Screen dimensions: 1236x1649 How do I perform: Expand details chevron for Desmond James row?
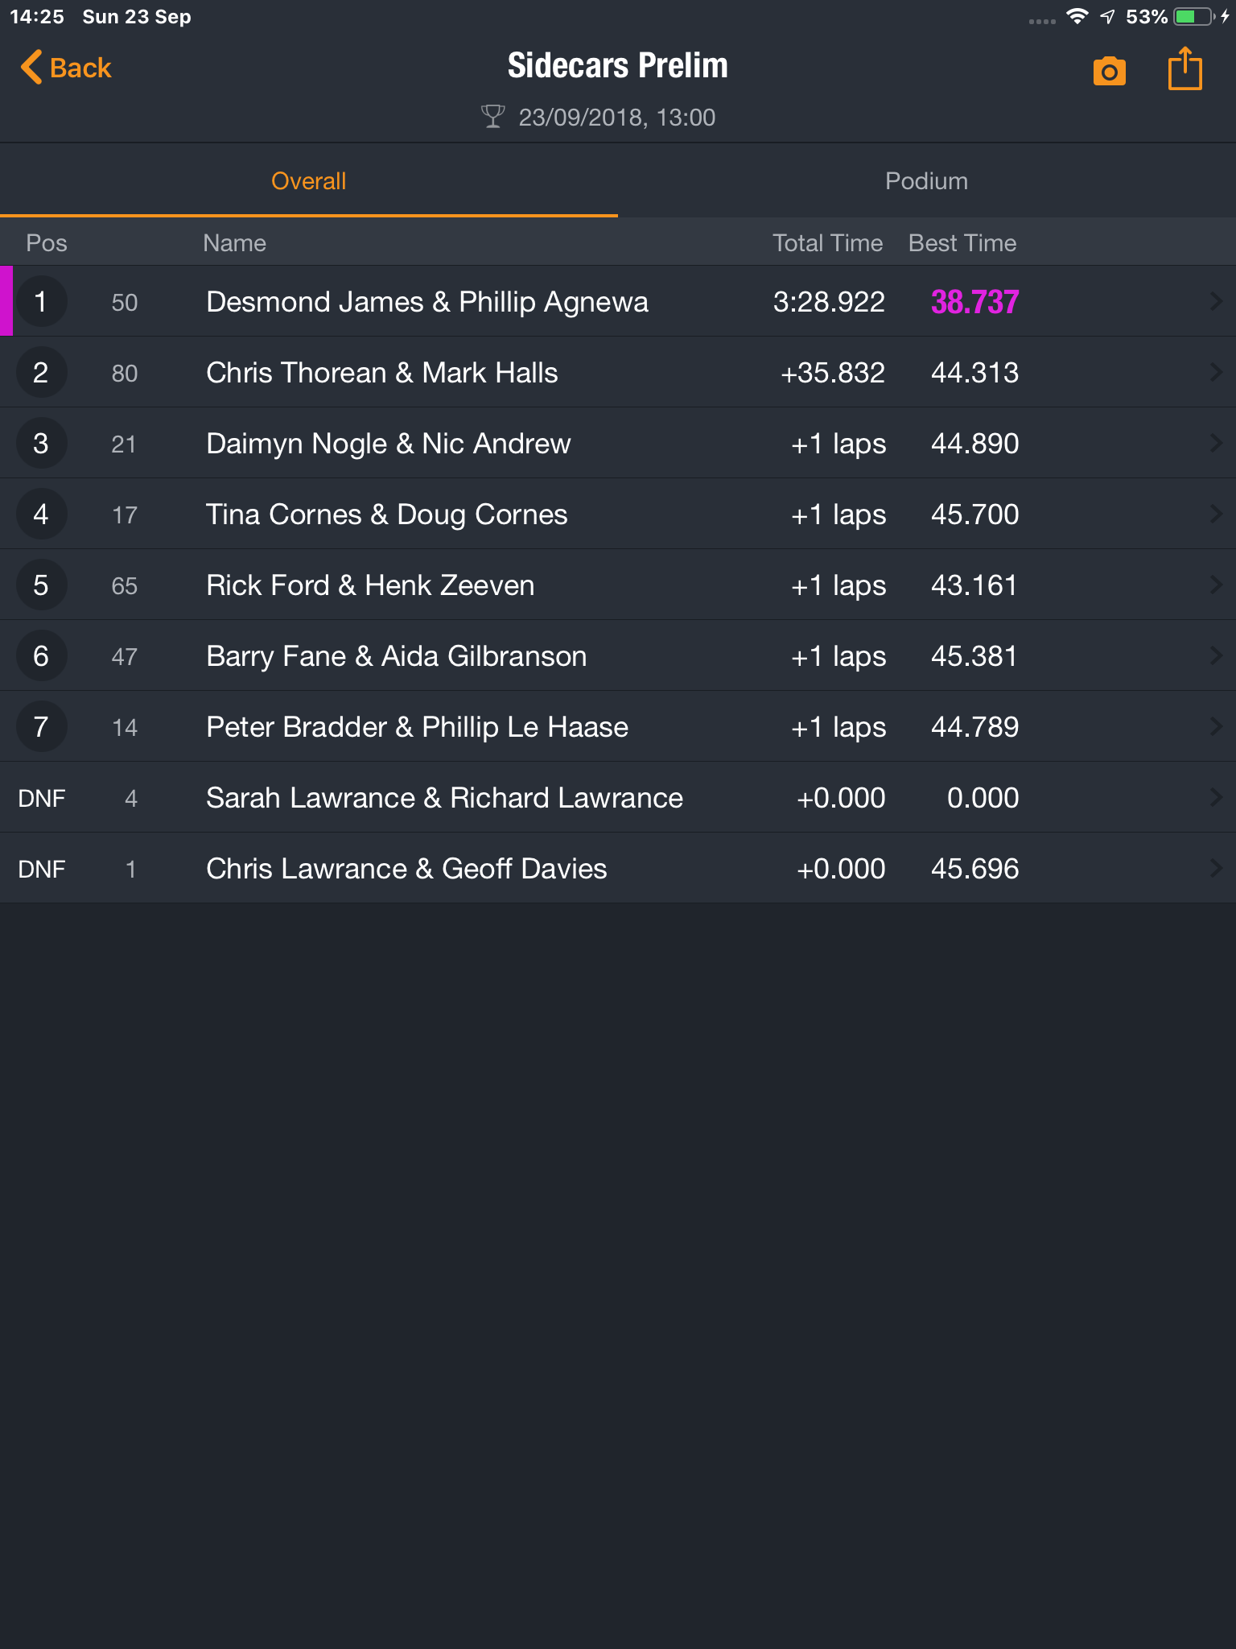pos(1216,302)
